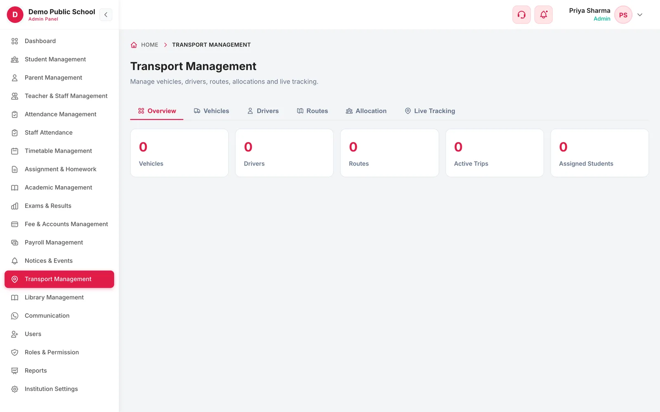Click the Assignment & Homework document icon
Viewport: 660px width, 412px height.
[14, 169]
